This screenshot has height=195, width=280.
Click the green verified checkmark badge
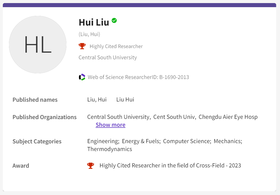point(114,20)
